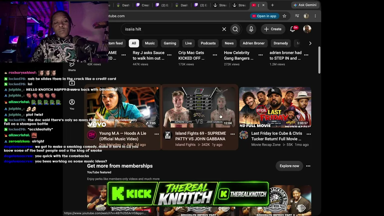The height and width of the screenshot is (216, 384).
Task: Click the Open in app button
Action: pos(264,16)
